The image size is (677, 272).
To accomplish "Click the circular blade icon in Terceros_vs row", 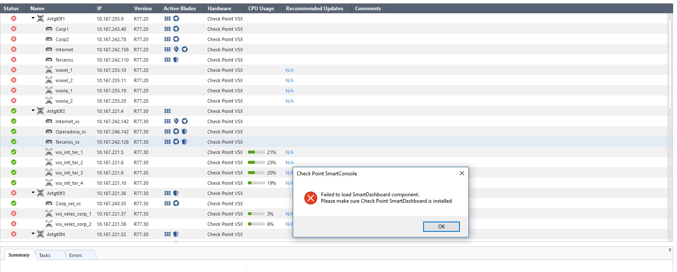I will coord(176,142).
